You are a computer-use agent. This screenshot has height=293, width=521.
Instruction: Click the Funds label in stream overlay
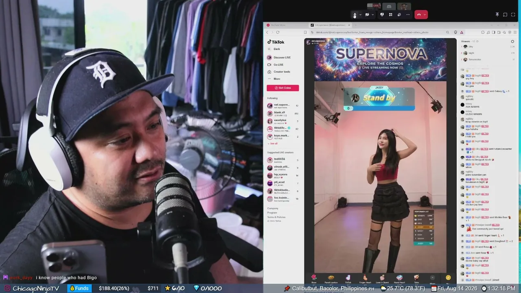coord(79,288)
